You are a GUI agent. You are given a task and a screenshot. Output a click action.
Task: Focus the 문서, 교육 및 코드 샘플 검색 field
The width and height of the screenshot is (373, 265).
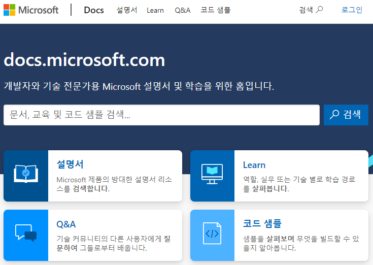click(x=161, y=115)
